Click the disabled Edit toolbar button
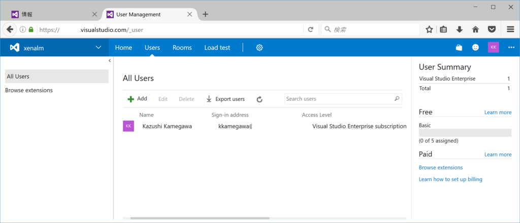Viewport: 520px width, 223px height. tap(163, 99)
